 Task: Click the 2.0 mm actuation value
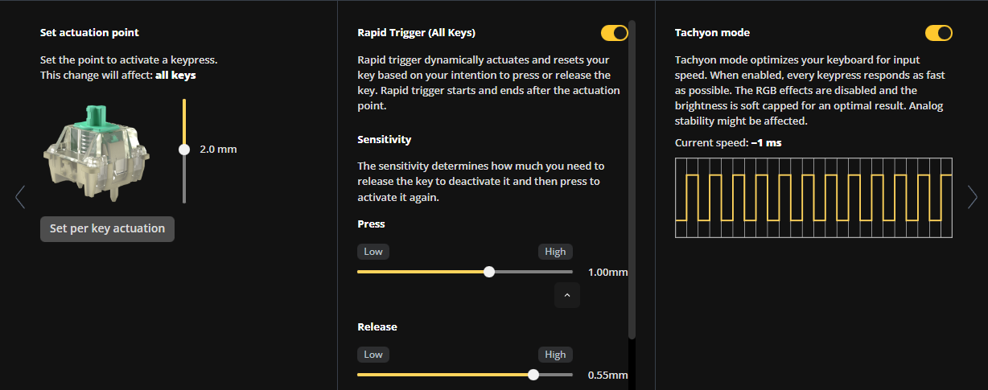tap(218, 150)
